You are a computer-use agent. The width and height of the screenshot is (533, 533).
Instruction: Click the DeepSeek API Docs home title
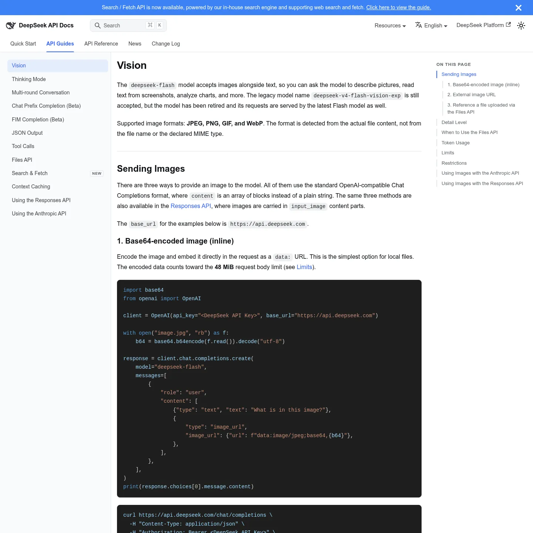(46, 25)
